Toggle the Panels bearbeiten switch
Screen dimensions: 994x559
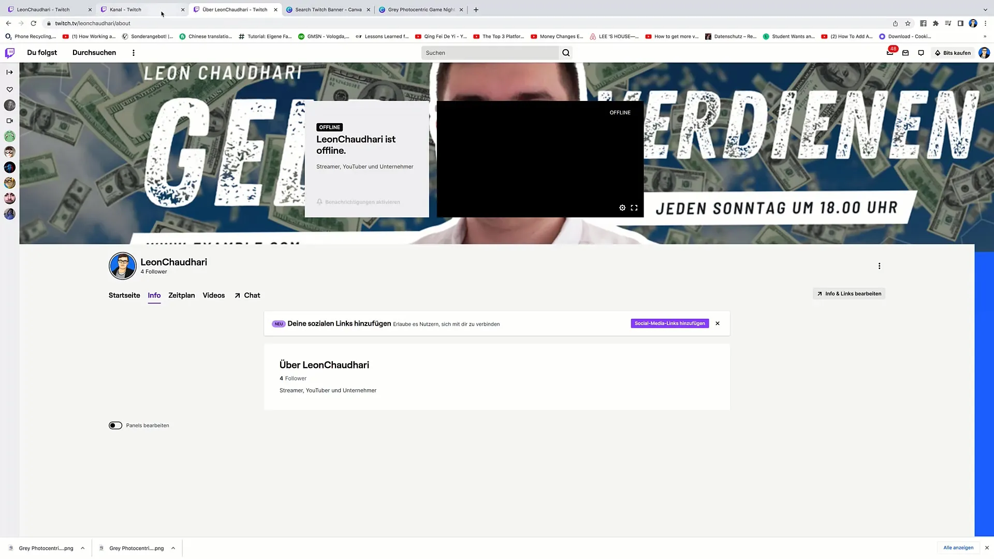[115, 425]
